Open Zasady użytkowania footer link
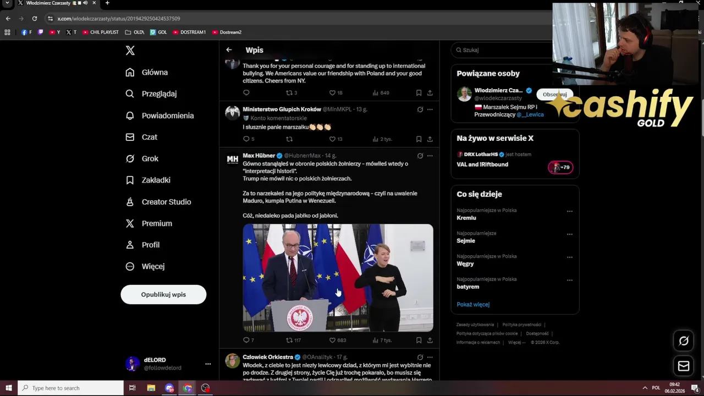 [x=475, y=324]
